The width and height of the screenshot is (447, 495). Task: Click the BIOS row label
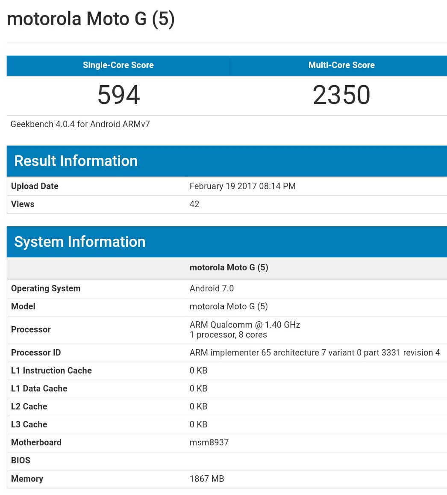click(21, 461)
